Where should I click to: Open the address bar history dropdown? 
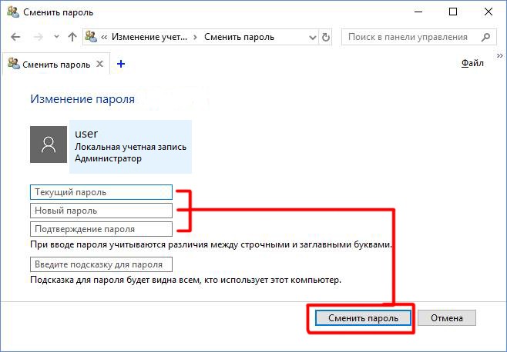(x=312, y=38)
